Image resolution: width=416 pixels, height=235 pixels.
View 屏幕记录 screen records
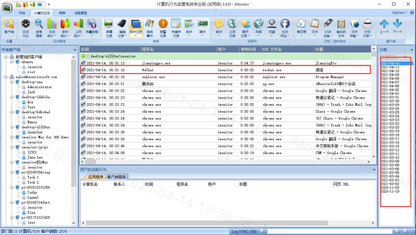pyautogui.click(x=109, y=28)
